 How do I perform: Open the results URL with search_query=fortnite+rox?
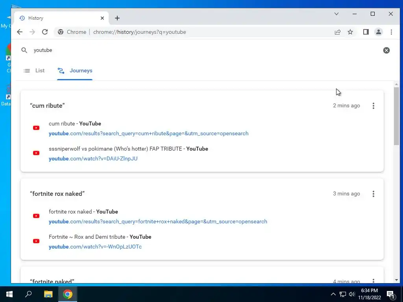[158, 222]
